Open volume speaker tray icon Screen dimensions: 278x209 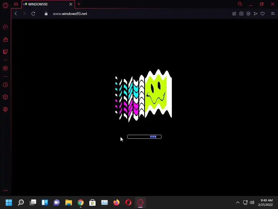click(252, 202)
